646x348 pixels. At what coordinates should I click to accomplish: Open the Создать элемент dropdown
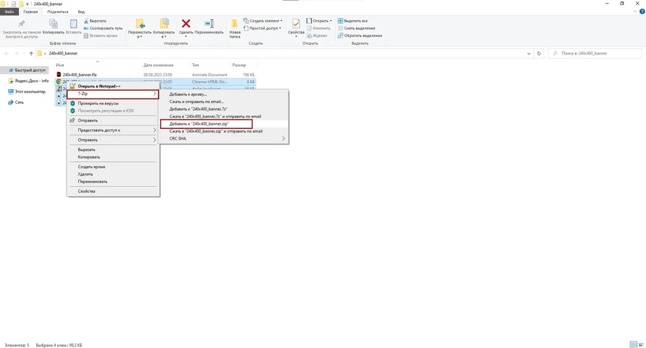click(262, 21)
